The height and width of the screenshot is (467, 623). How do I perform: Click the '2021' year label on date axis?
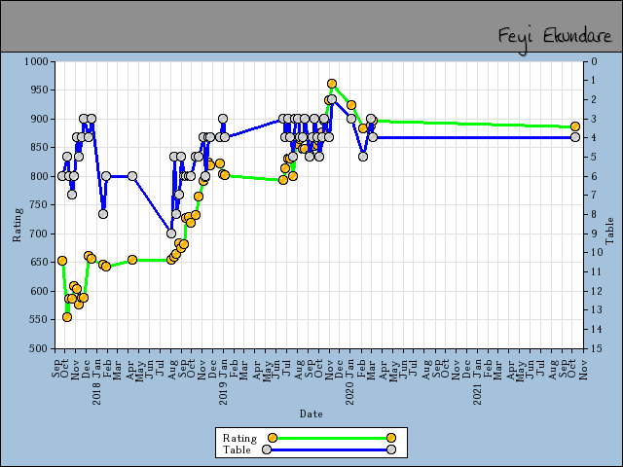coord(477,393)
